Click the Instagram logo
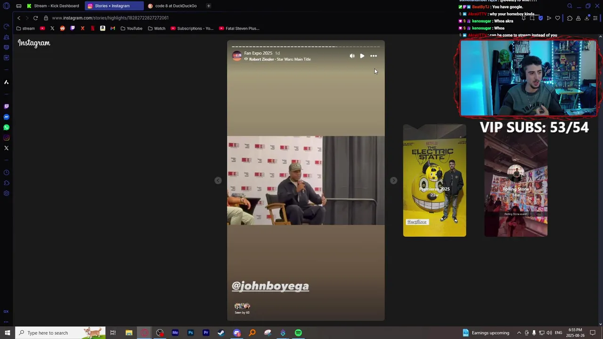The image size is (603, 339). (34, 43)
